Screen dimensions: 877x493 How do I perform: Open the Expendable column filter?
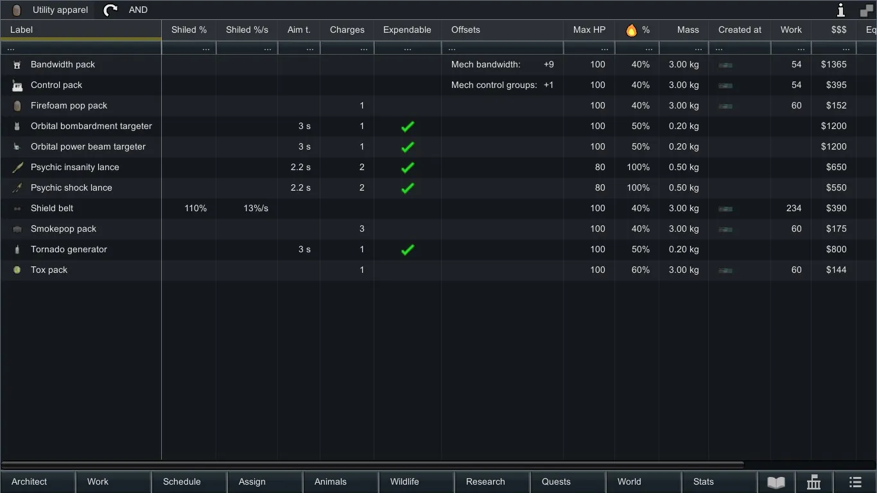click(407, 48)
